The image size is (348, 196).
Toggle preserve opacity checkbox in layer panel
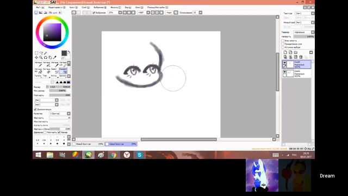[283, 41]
